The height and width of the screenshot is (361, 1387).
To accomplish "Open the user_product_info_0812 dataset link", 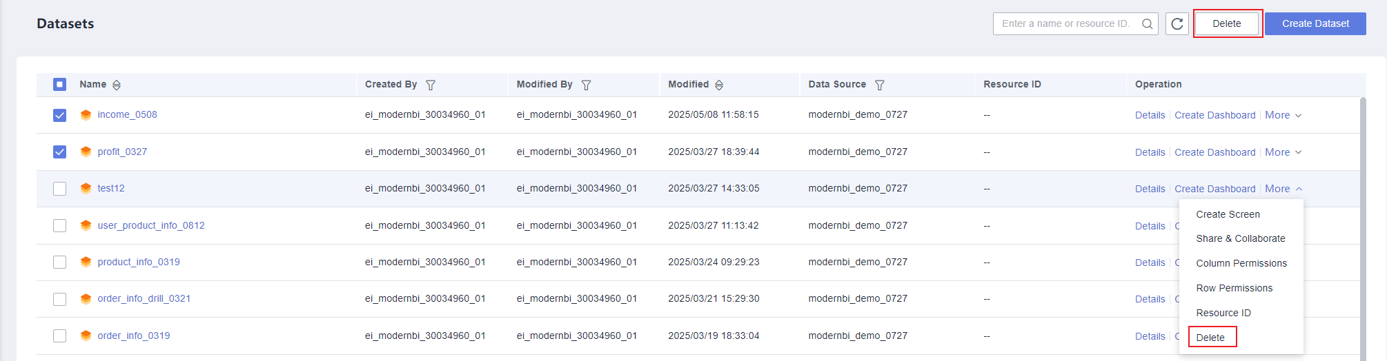I will [150, 225].
